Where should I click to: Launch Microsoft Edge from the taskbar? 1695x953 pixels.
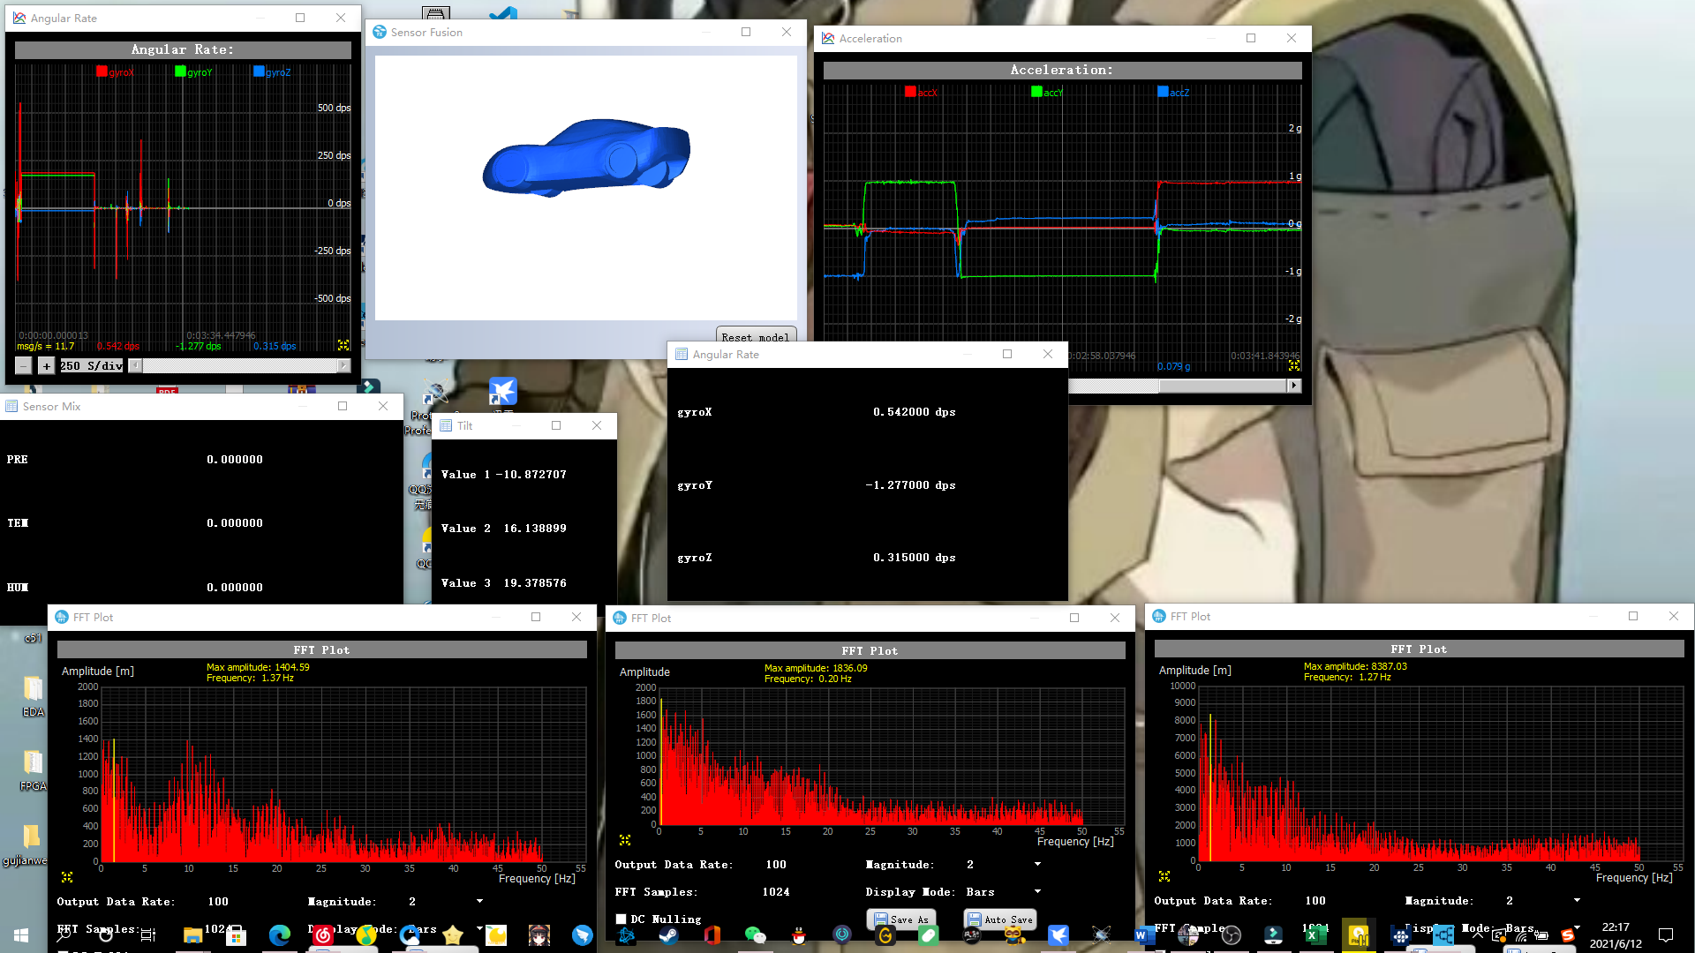pos(280,935)
